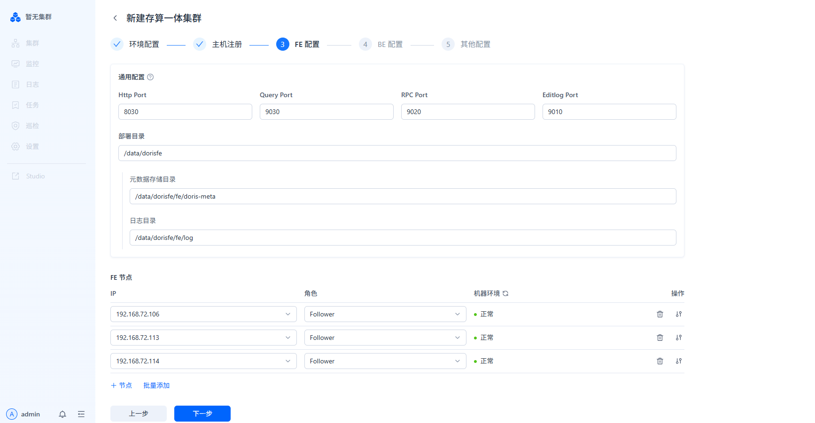This screenshot has height=423, width=815.
Task: Open Studio from the sidebar
Action: point(35,176)
